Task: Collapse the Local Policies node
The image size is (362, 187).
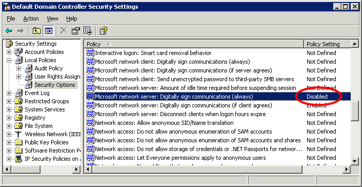Action: 9,60
